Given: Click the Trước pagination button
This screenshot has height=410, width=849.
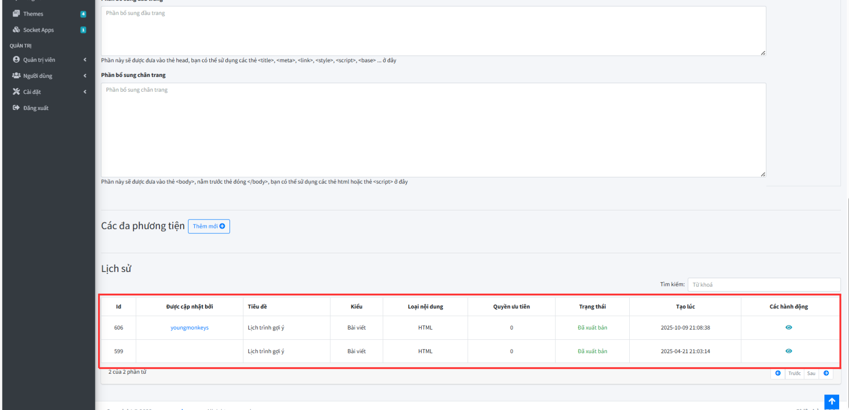Looking at the screenshot, I should pyautogui.click(x=794, y=373).
